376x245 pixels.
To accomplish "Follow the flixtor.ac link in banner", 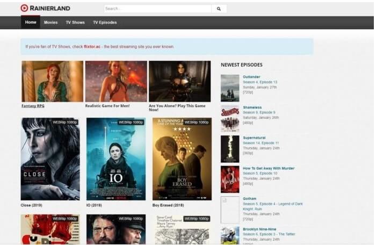I will 94,47.
